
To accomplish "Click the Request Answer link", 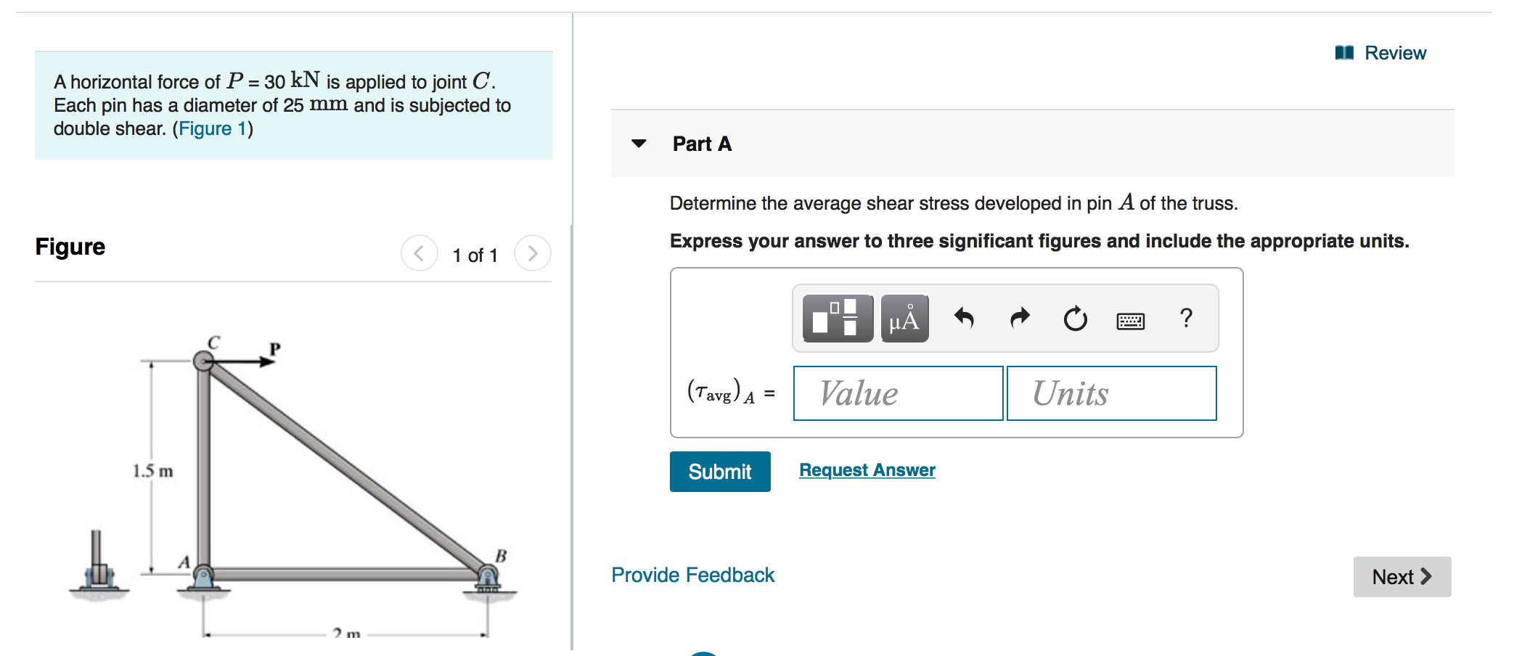I will point(866,470).
